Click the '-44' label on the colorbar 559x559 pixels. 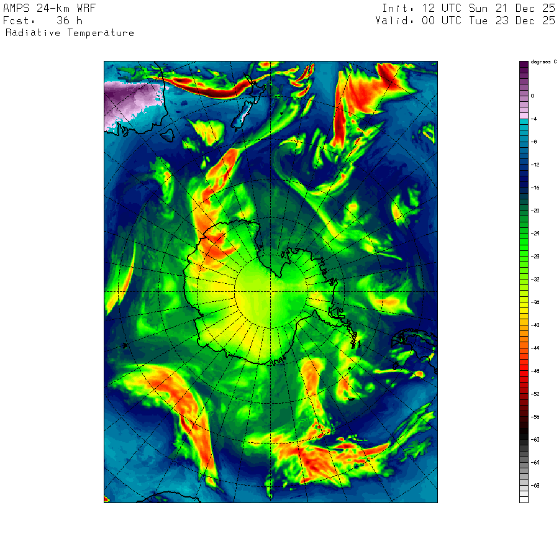point(535,348)
